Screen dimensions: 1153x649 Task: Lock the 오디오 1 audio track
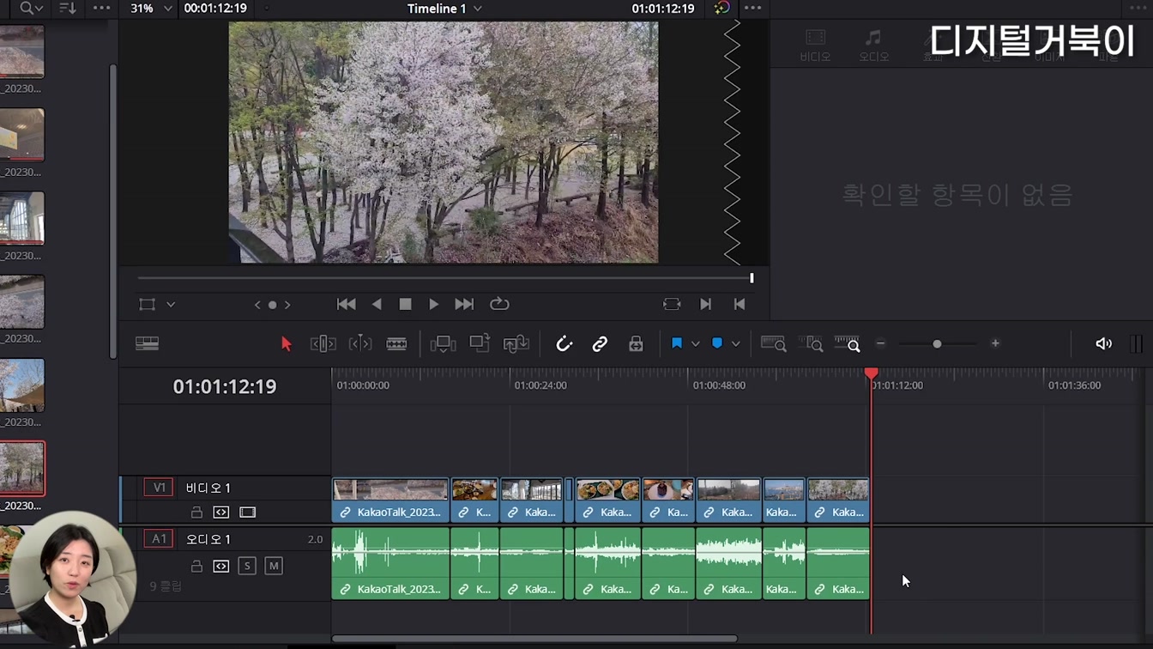point(196,567)
